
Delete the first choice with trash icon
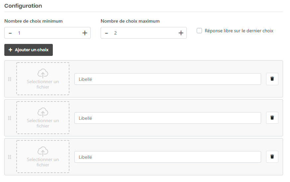[x=272, y=79]
